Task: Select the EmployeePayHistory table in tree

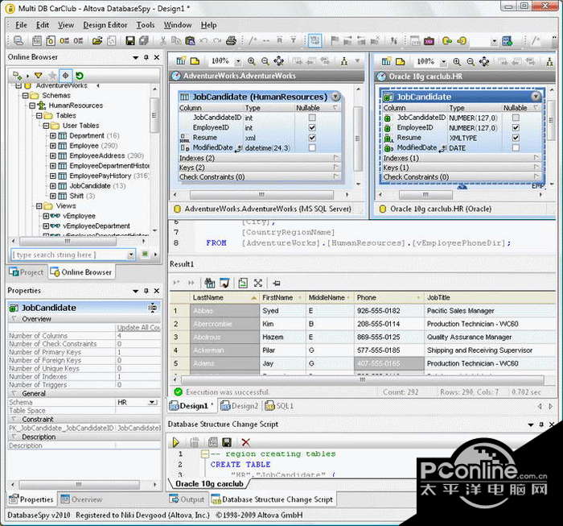Action: pos(101,176)
